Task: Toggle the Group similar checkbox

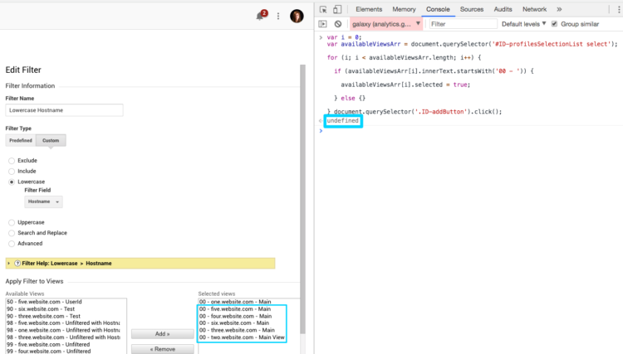Action: 554,24
